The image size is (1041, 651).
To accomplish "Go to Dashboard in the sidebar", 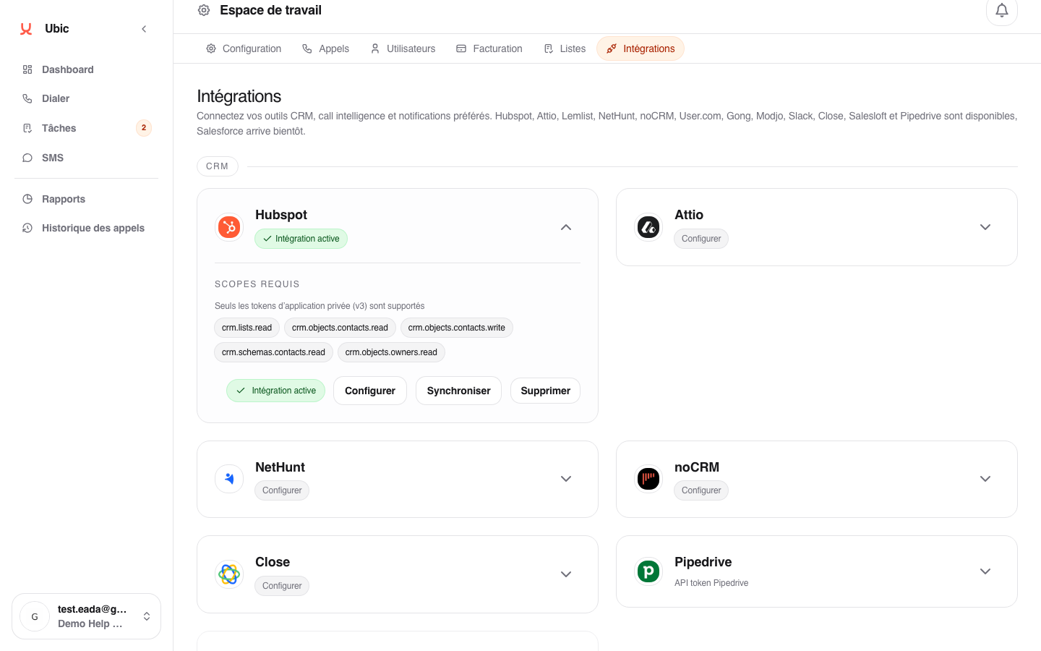I will tap(87, 69).
